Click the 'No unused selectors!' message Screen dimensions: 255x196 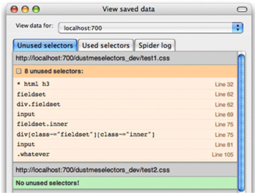tap(47, 183)
